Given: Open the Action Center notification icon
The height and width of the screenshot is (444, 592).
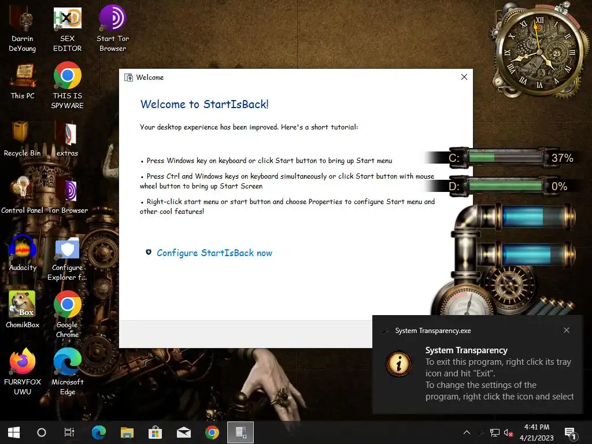Looking at the screenshot, I should pyautogui.click(x=571, y=434).
